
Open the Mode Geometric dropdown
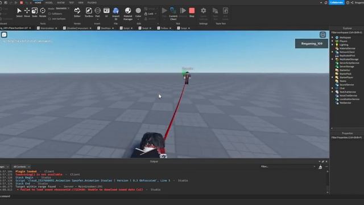pos(63,9)
